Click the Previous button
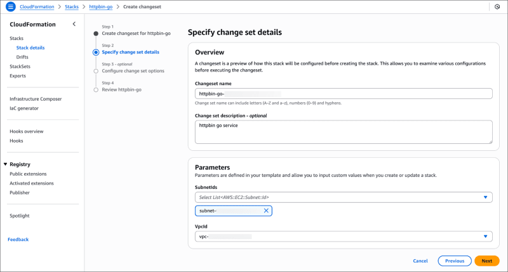Image resolution: width=508 pixels, height=272 pixels. [x=455, y=261]
